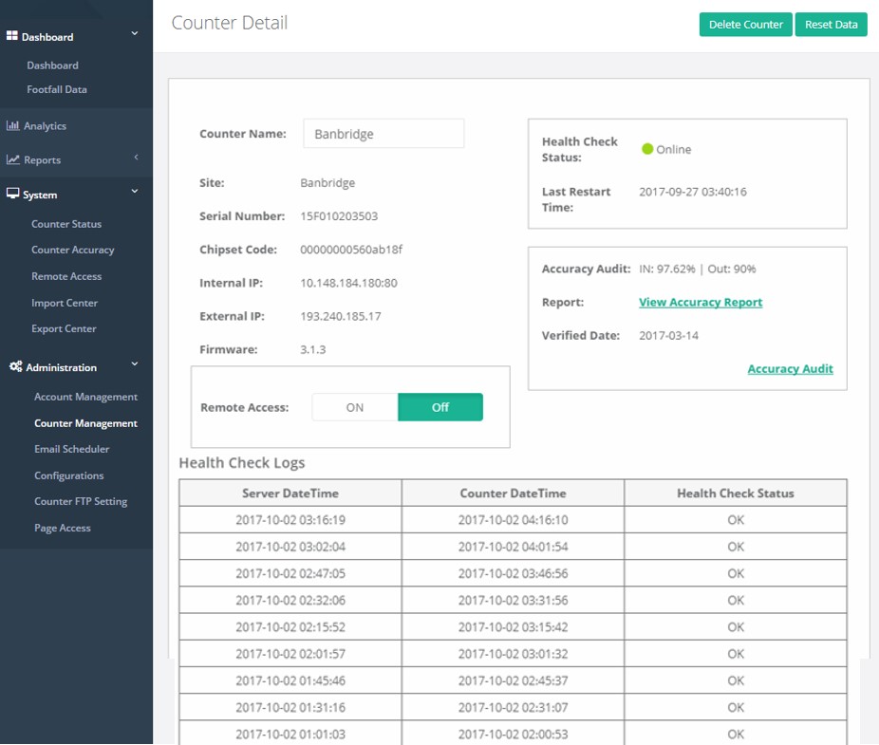Collapse the Administration section chevron
Image resolution: width=879 pixels, height=745 pixels.
(135, 364)
